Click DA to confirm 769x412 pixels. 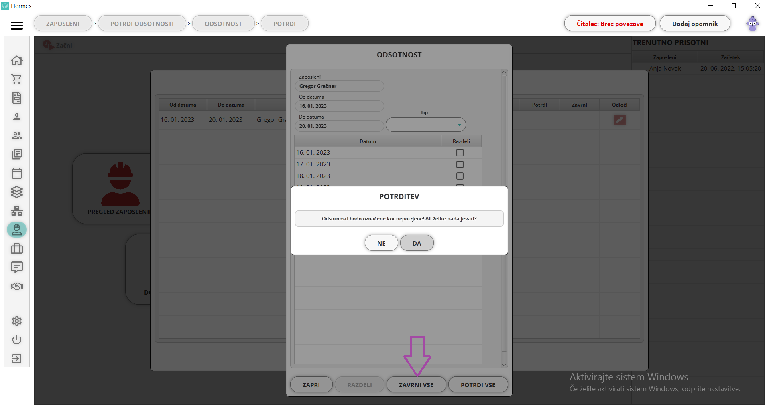click(417, 243)
